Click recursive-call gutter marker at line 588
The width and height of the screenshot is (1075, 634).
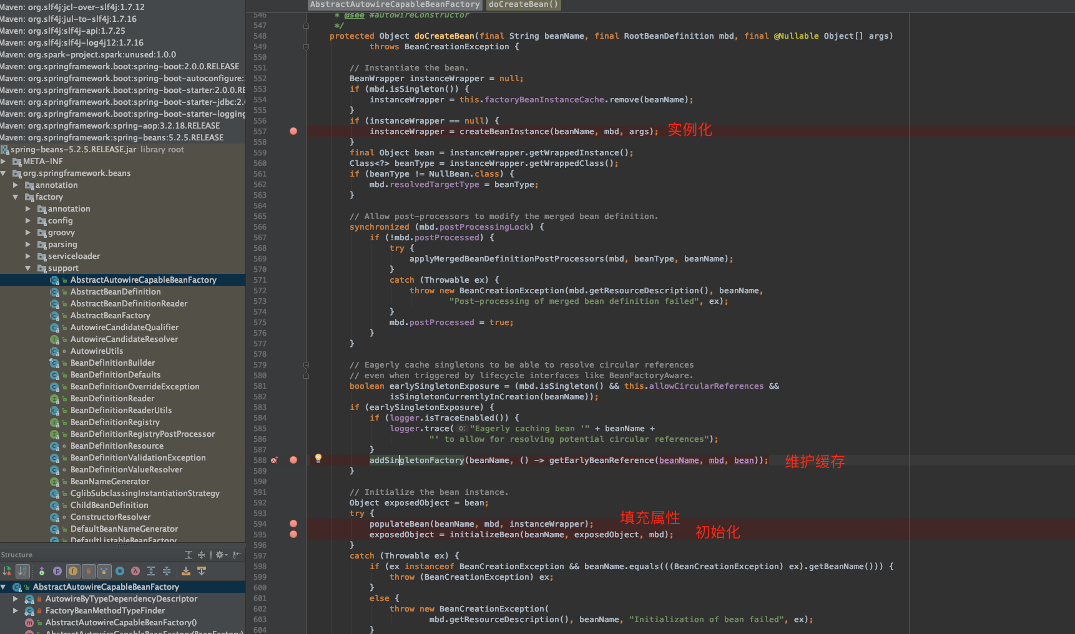[274, 461]
